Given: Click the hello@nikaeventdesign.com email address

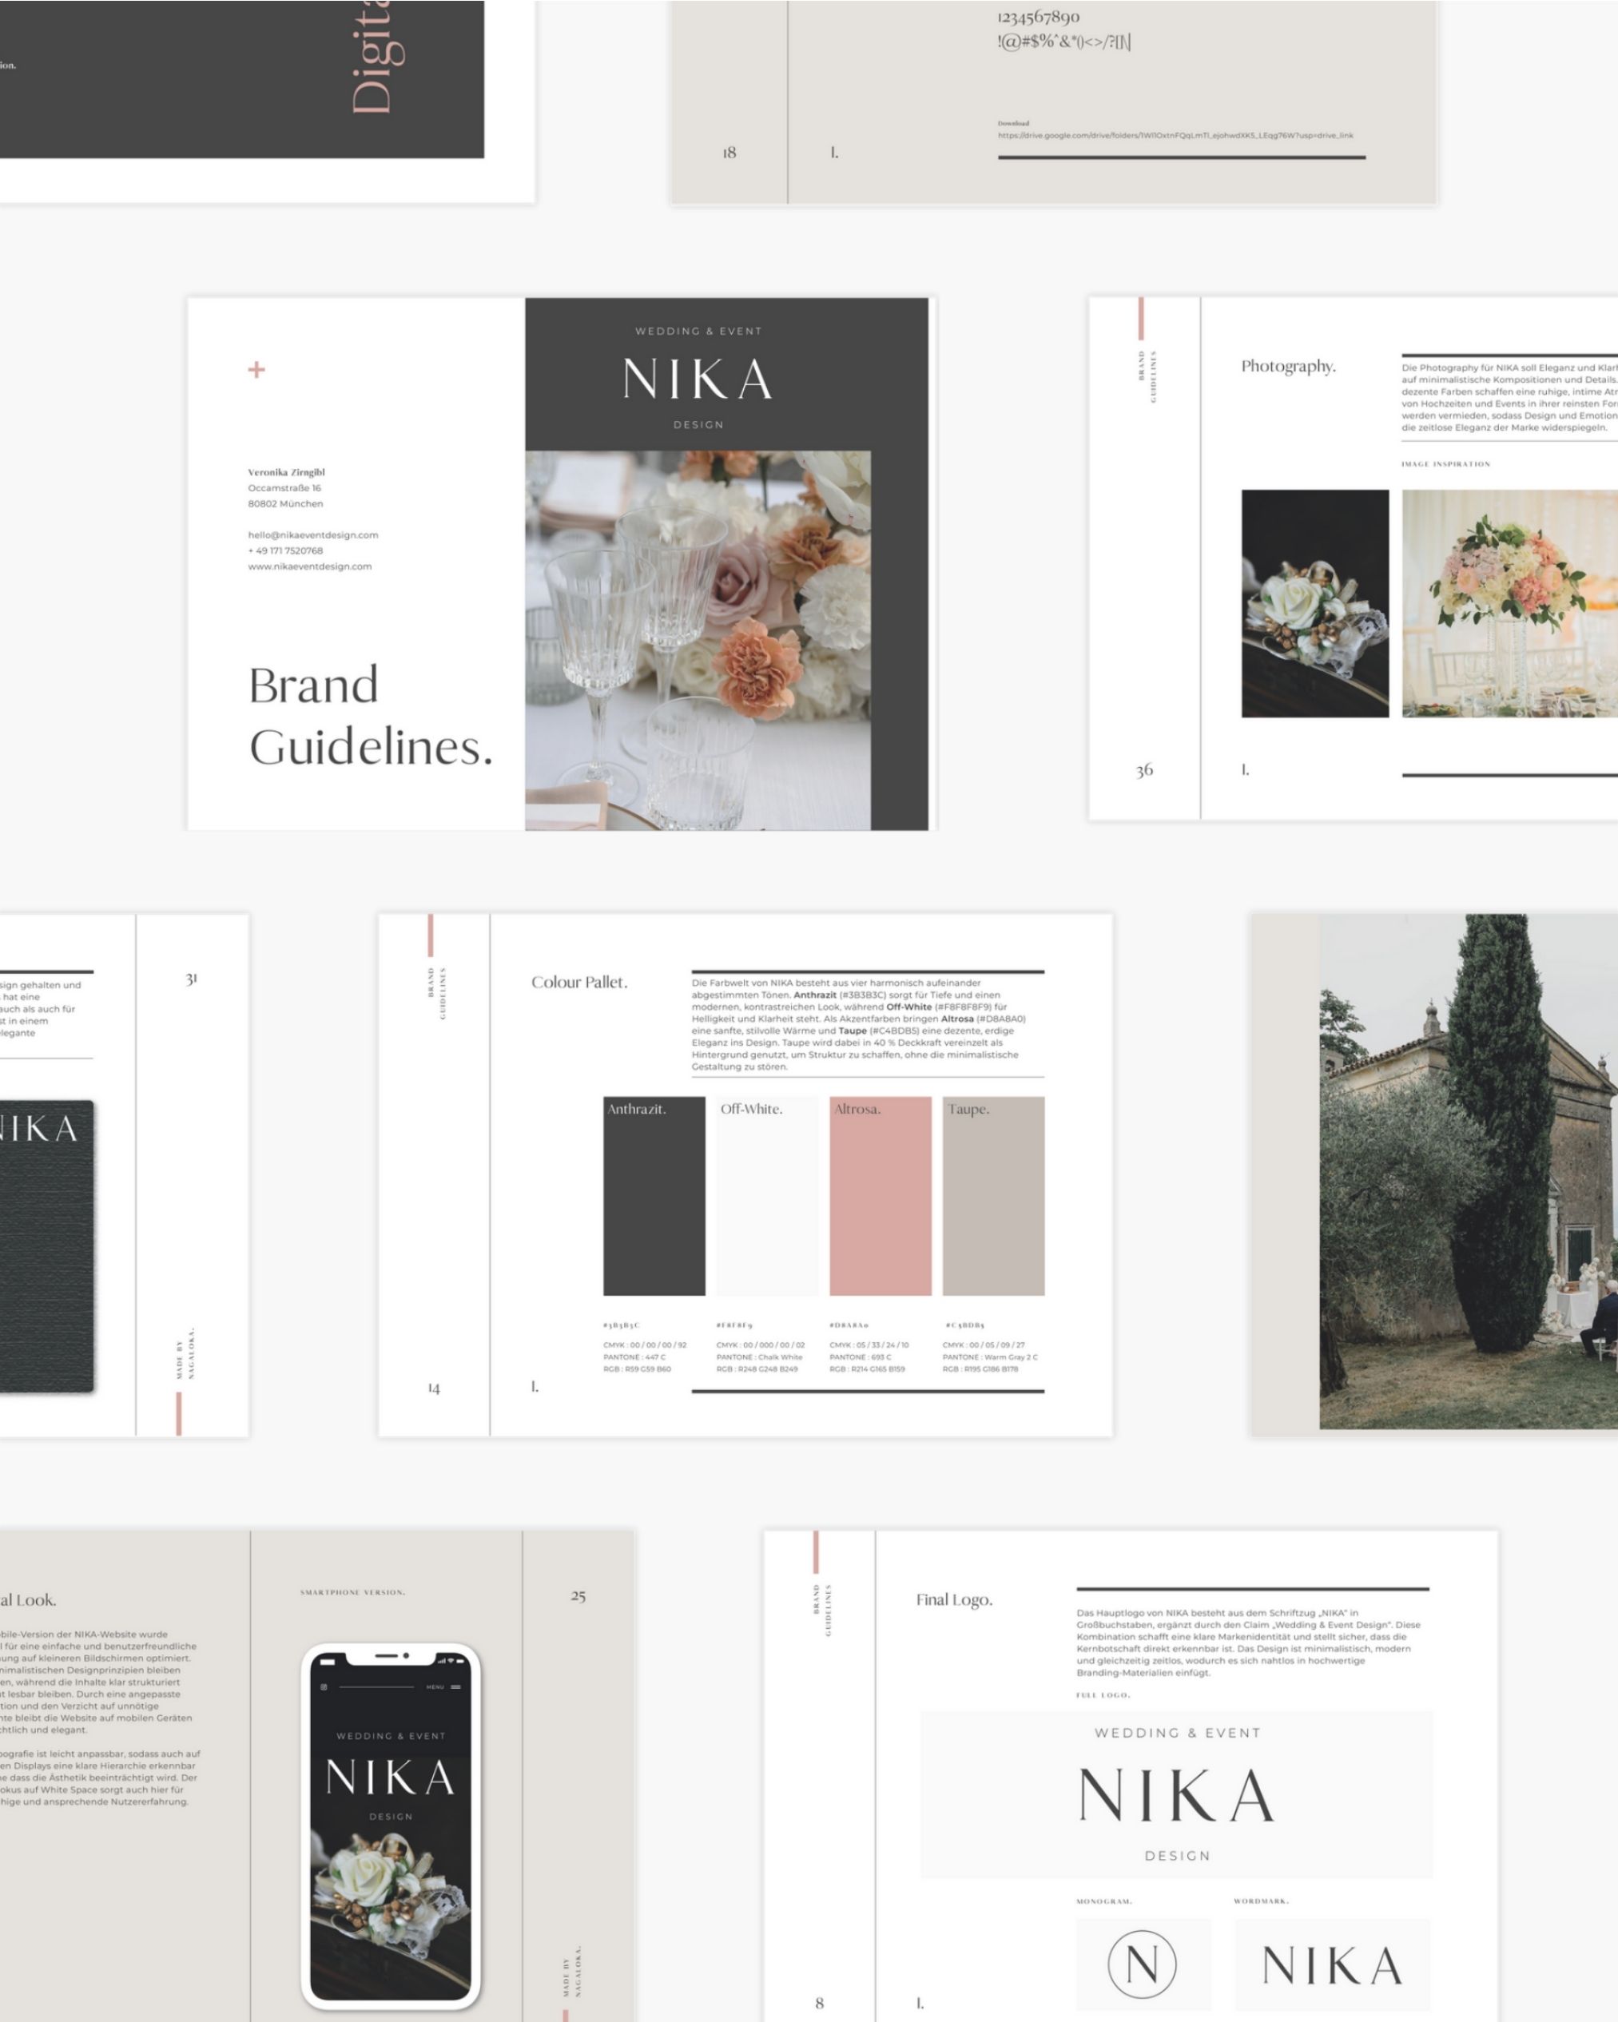Looking at the screenshot, I should click(x=312, y=534).
